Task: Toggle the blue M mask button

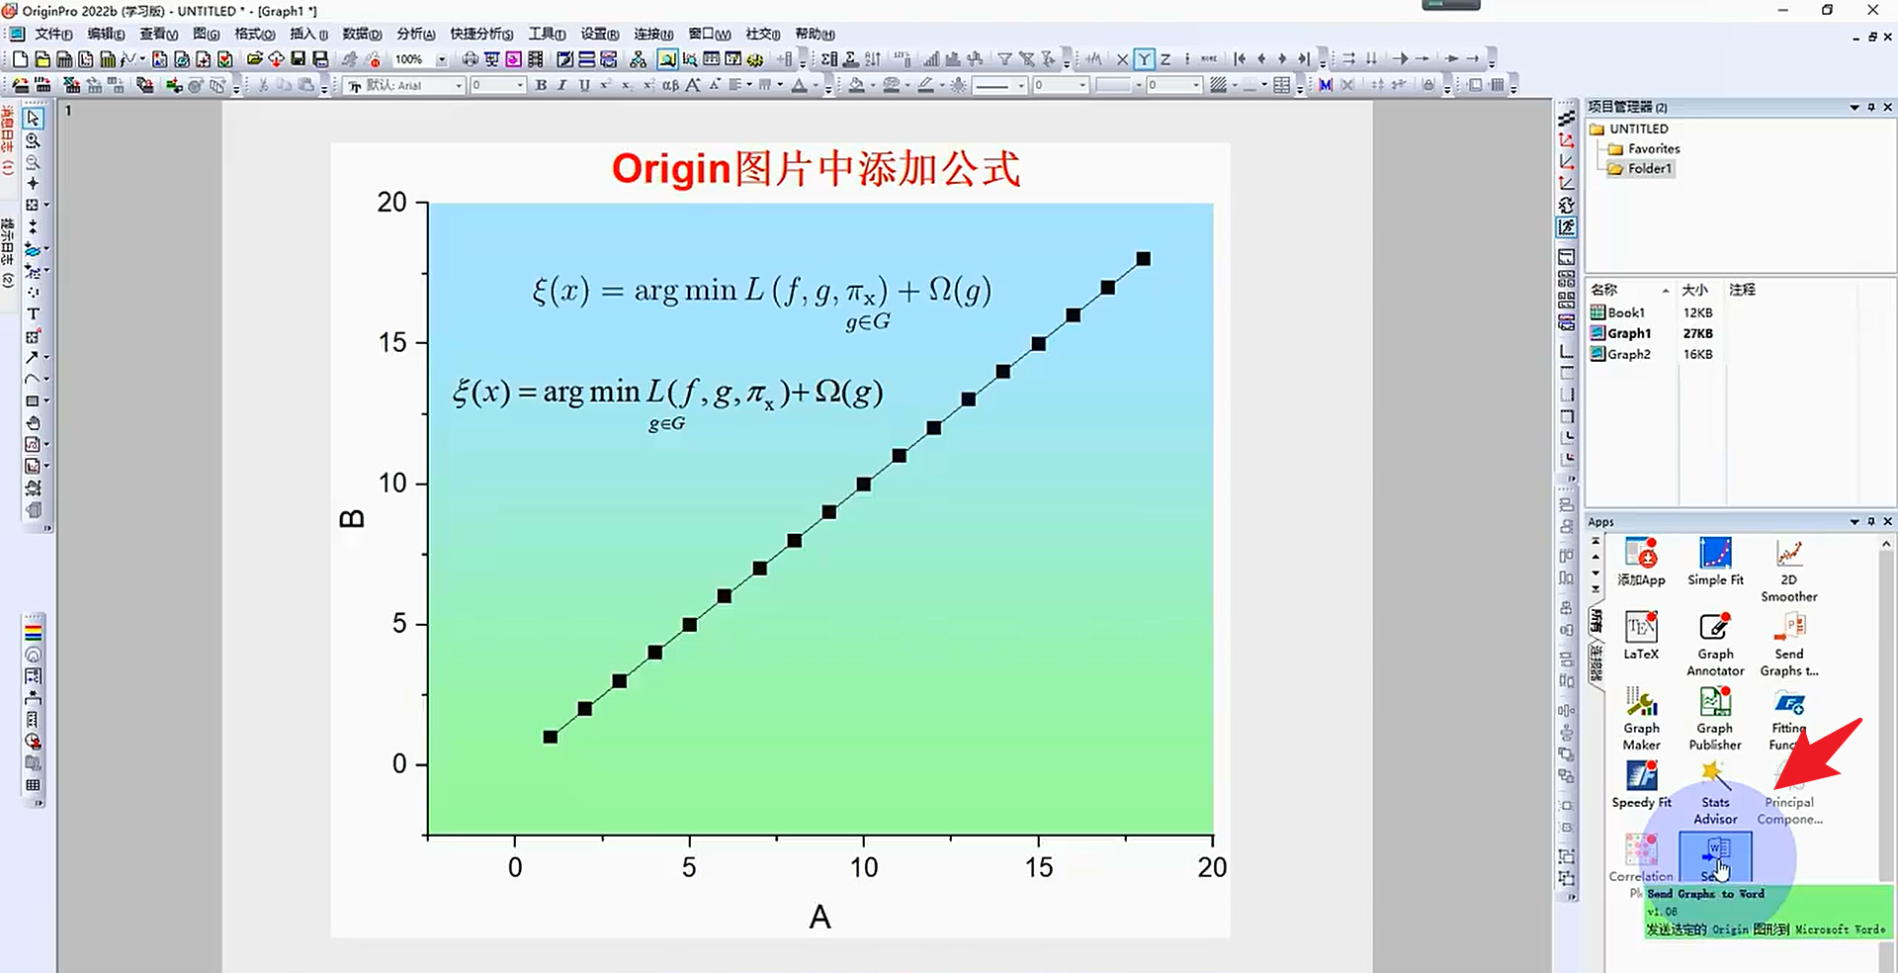Action: pos(1326,85)
